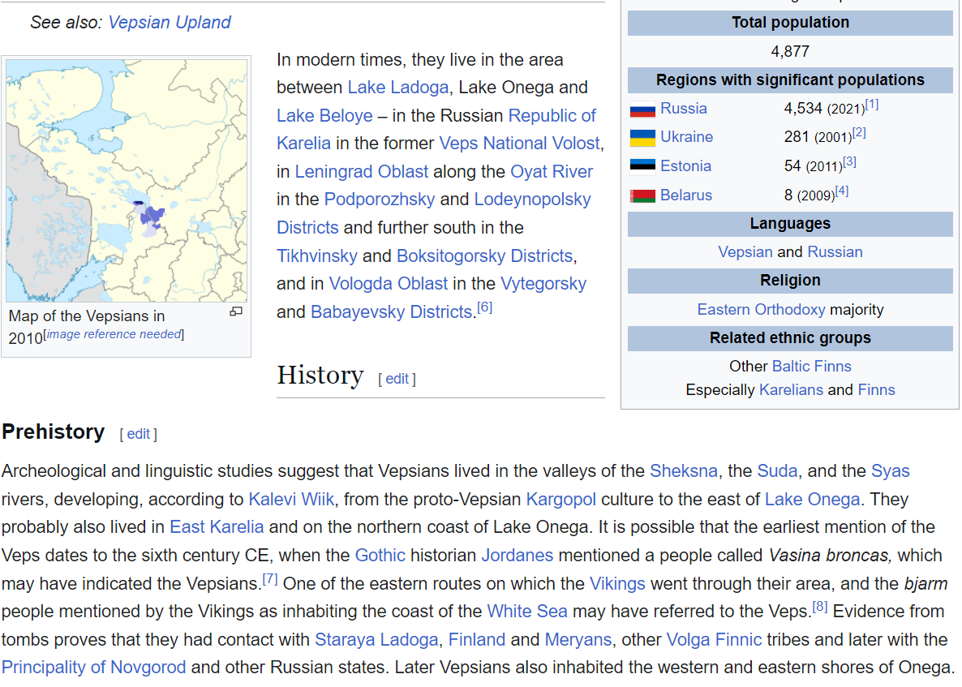962x687 pixels.
Task: Open the White Sea link
Action: (527, 611)
